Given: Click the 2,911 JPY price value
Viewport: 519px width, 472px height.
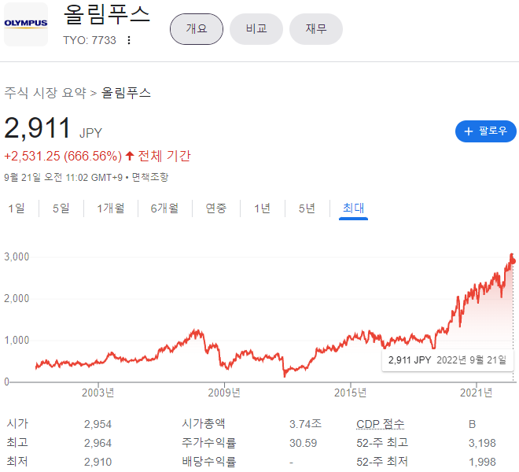Looking at the screenshot, I should point(53,128).
